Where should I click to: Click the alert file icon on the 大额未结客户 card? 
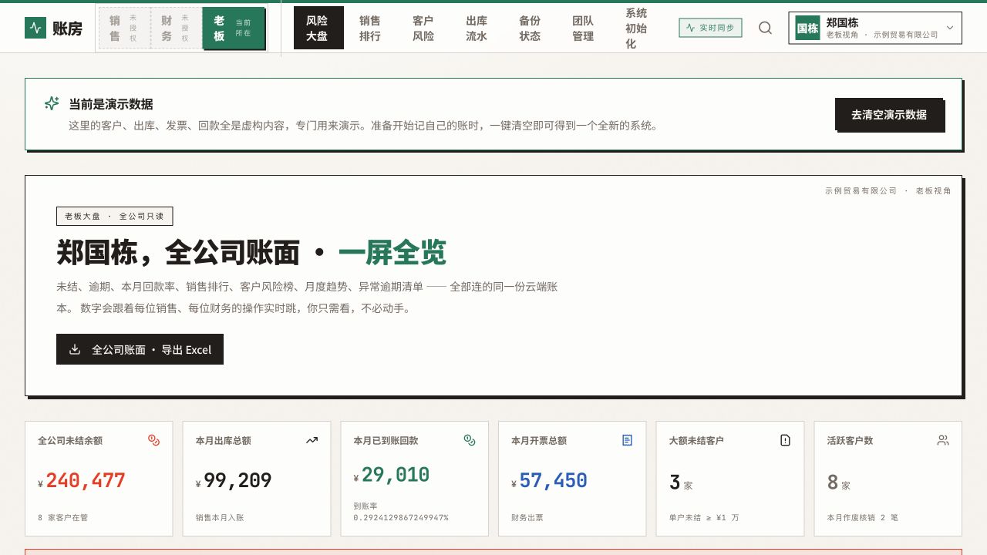tap(785, 440)
